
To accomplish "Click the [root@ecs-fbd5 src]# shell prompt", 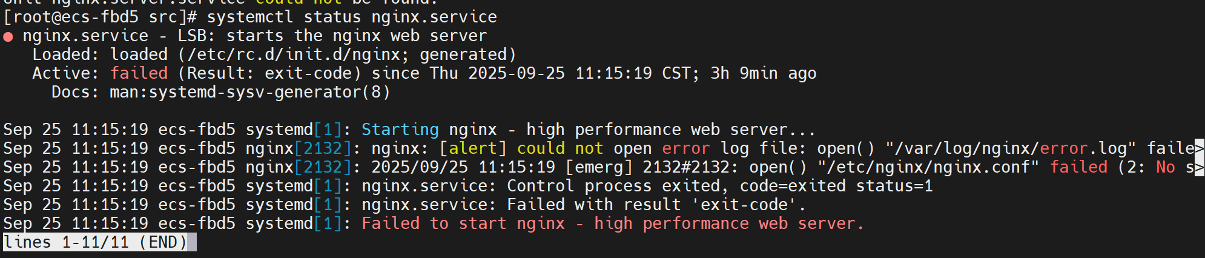I will point(100,17).
